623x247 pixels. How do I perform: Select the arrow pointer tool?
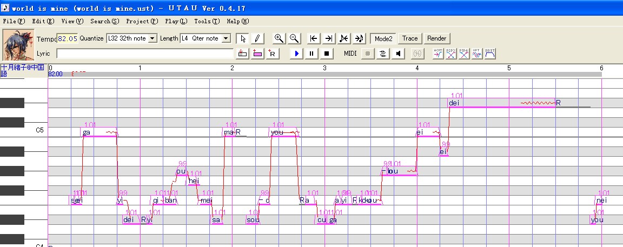243,38
